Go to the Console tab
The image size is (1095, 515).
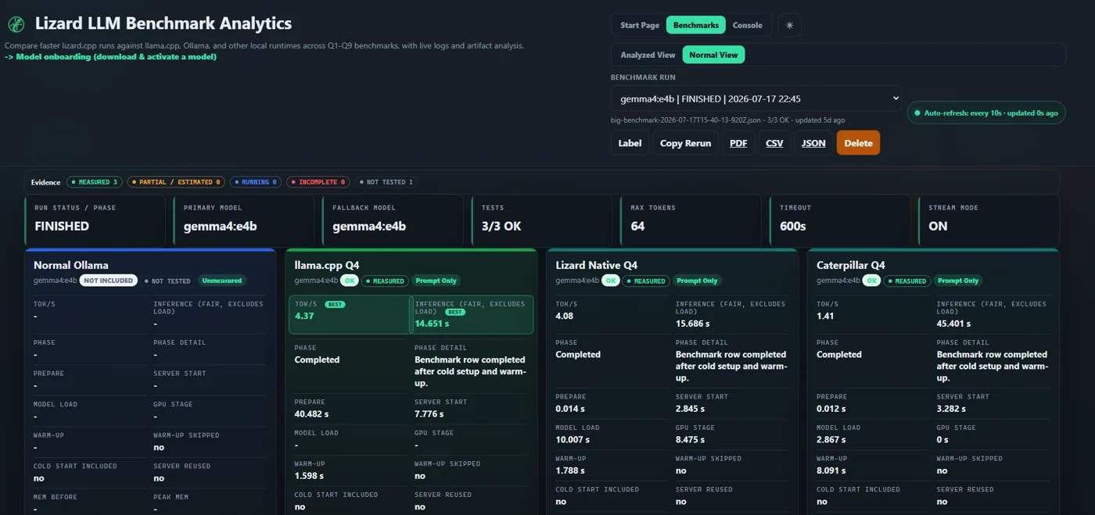747,25
